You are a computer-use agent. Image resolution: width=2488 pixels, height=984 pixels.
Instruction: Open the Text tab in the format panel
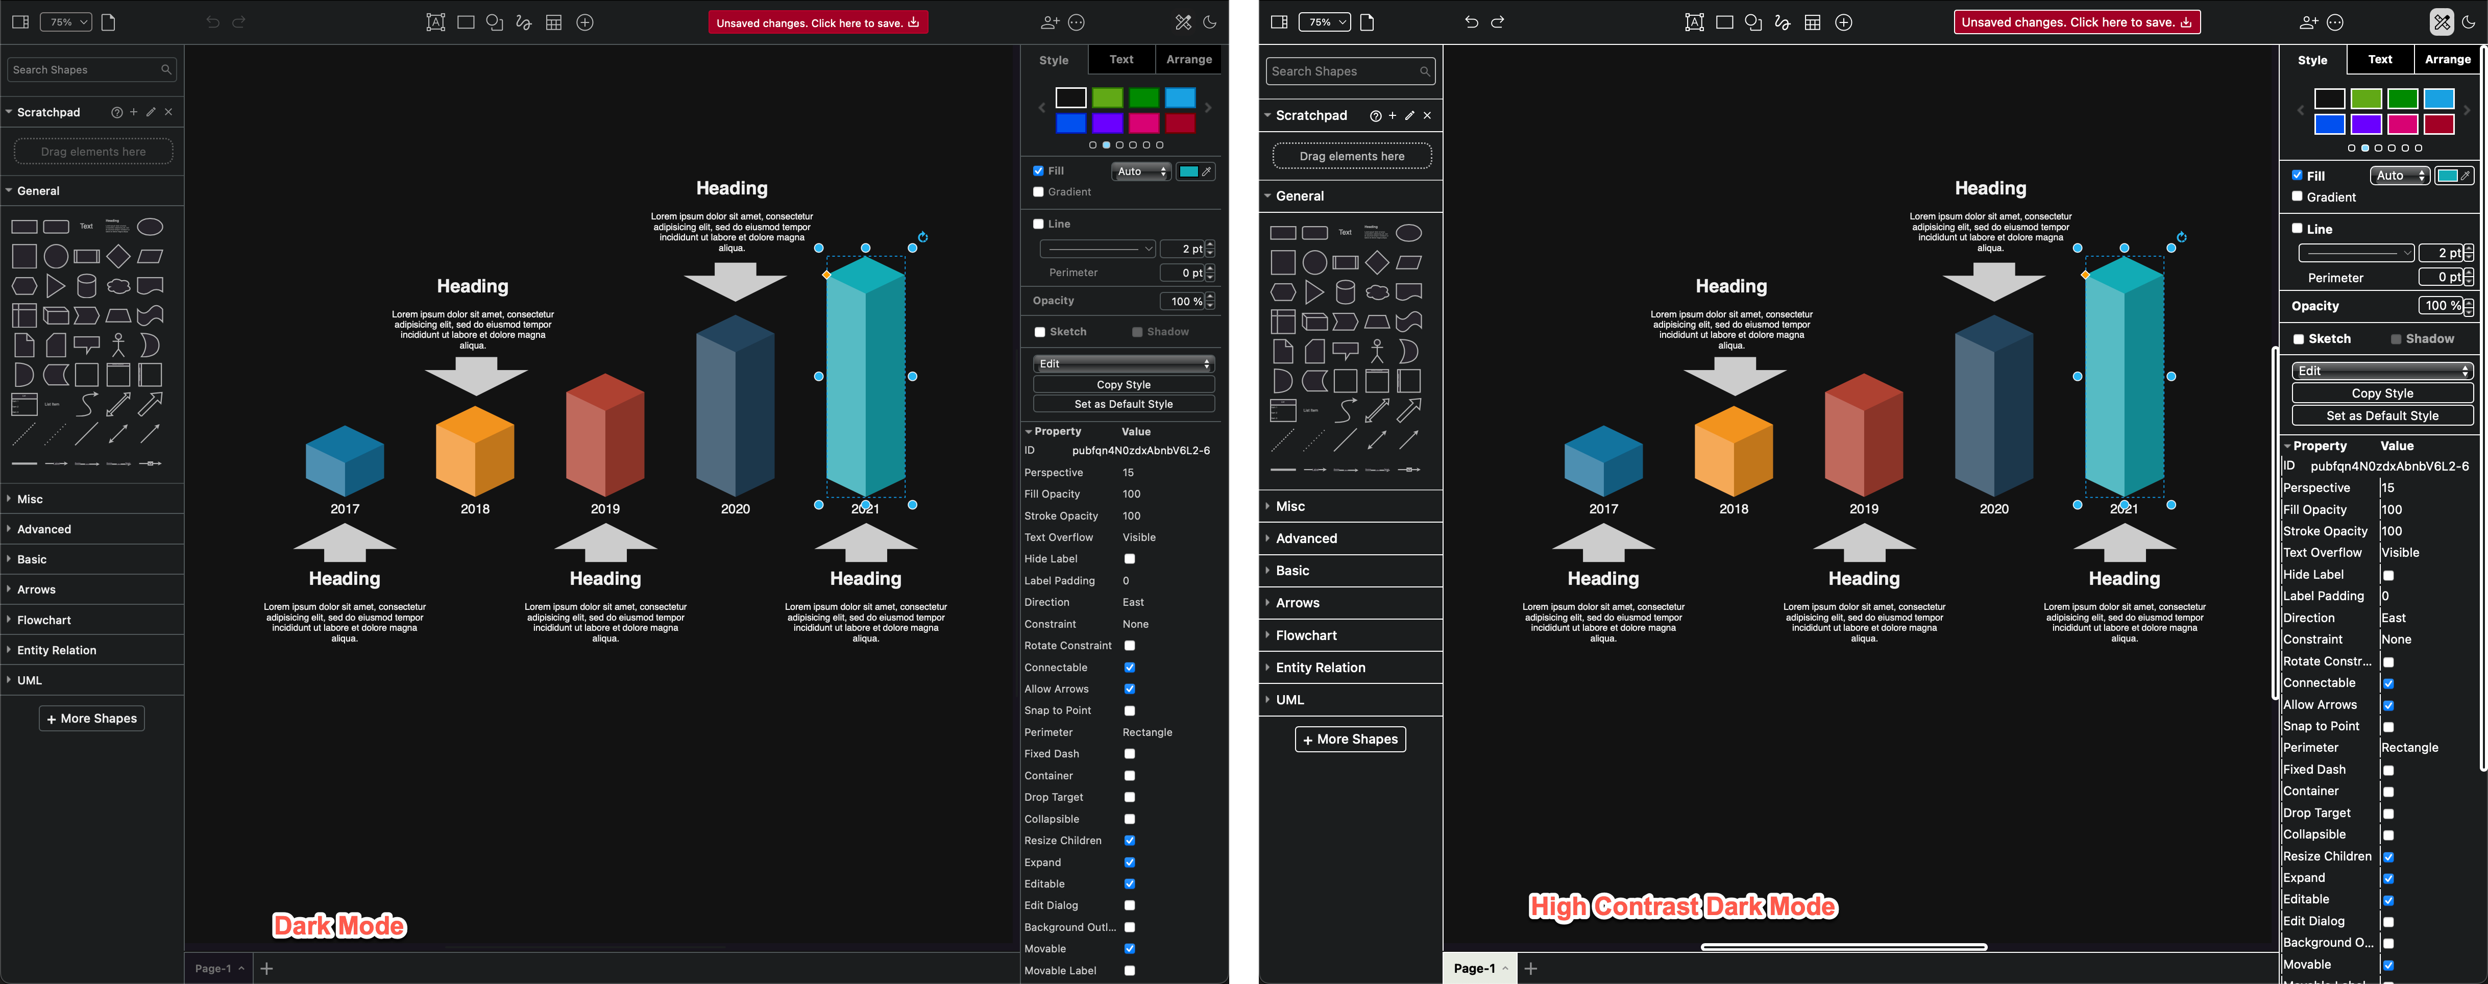(x=1120, y=59)
